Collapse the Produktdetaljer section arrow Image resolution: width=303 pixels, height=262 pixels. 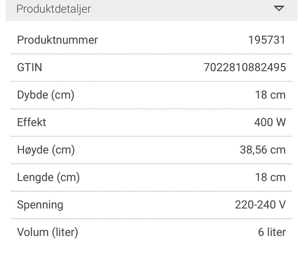pyautogui.click(x=279, y=9)
